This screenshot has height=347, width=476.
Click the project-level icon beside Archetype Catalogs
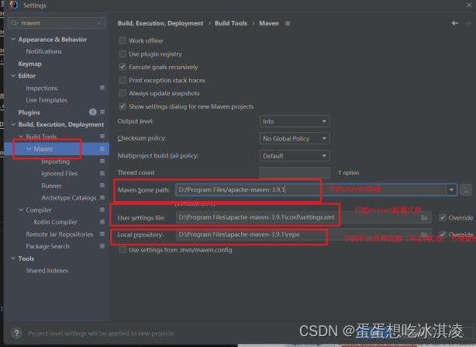click(x=102, y=197)
